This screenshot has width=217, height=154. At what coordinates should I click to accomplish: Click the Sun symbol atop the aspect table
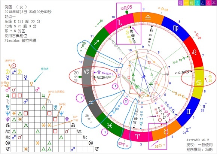click(14, 66)
